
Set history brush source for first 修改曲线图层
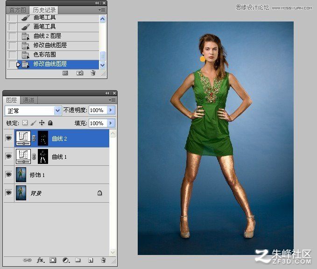coord(12,45)
